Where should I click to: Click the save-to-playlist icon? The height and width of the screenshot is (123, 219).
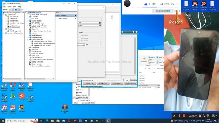172,4
